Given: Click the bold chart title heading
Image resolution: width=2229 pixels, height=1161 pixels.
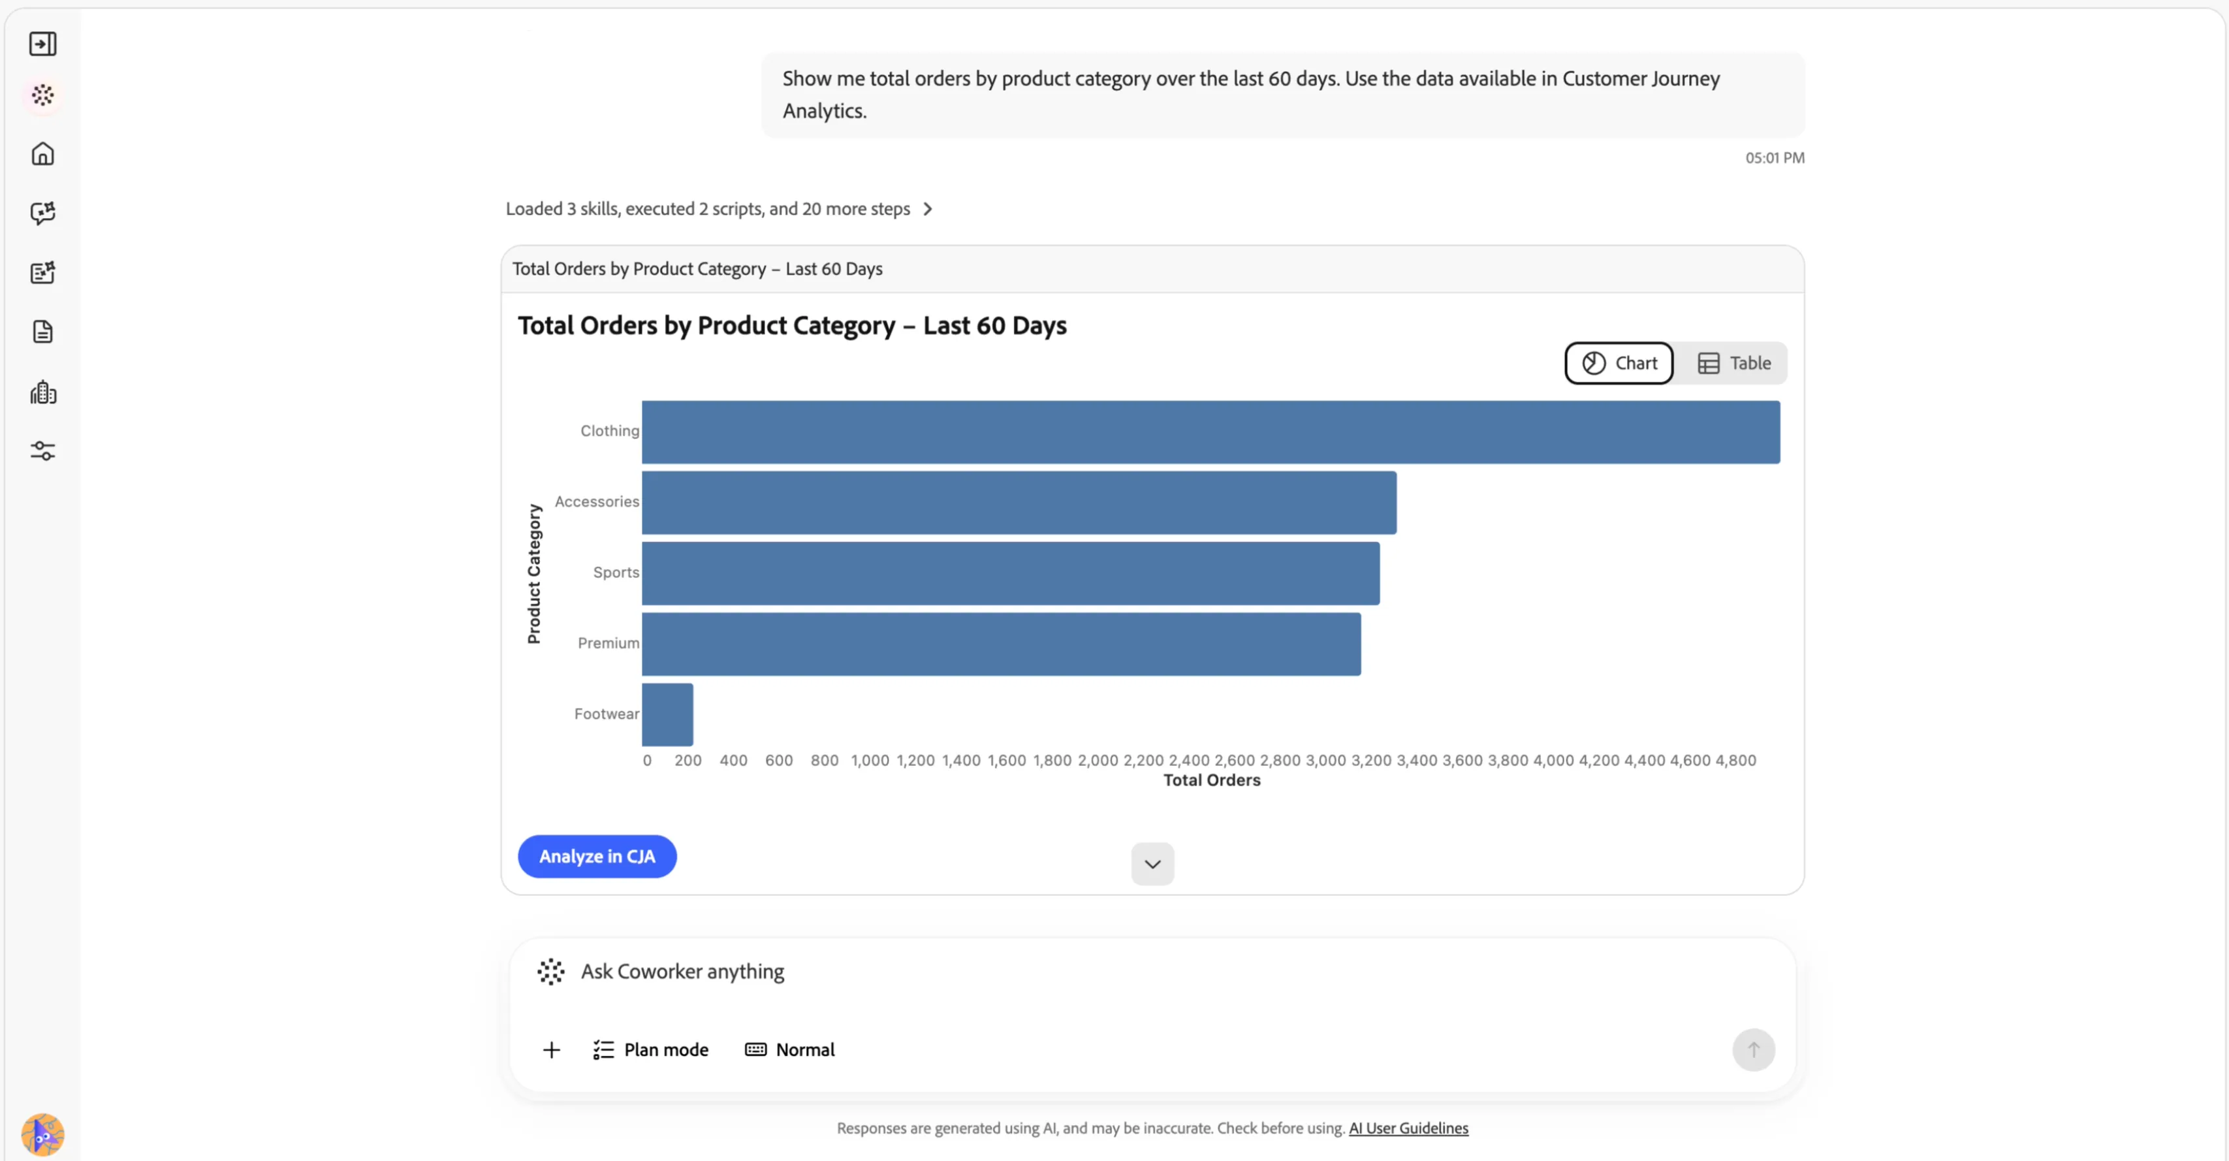Looking at the screenshot, I should [792, 325].
